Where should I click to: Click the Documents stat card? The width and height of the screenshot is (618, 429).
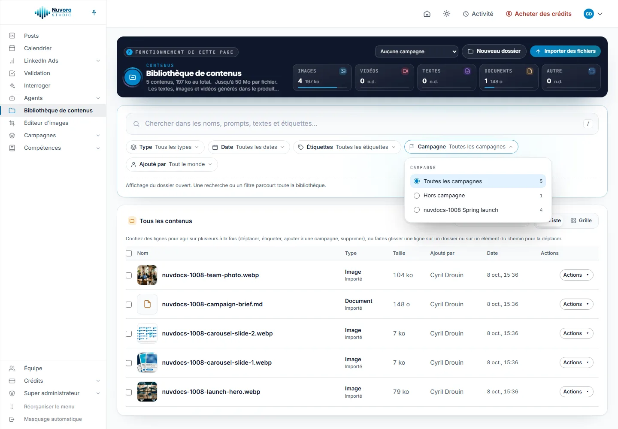coord(509,77)
